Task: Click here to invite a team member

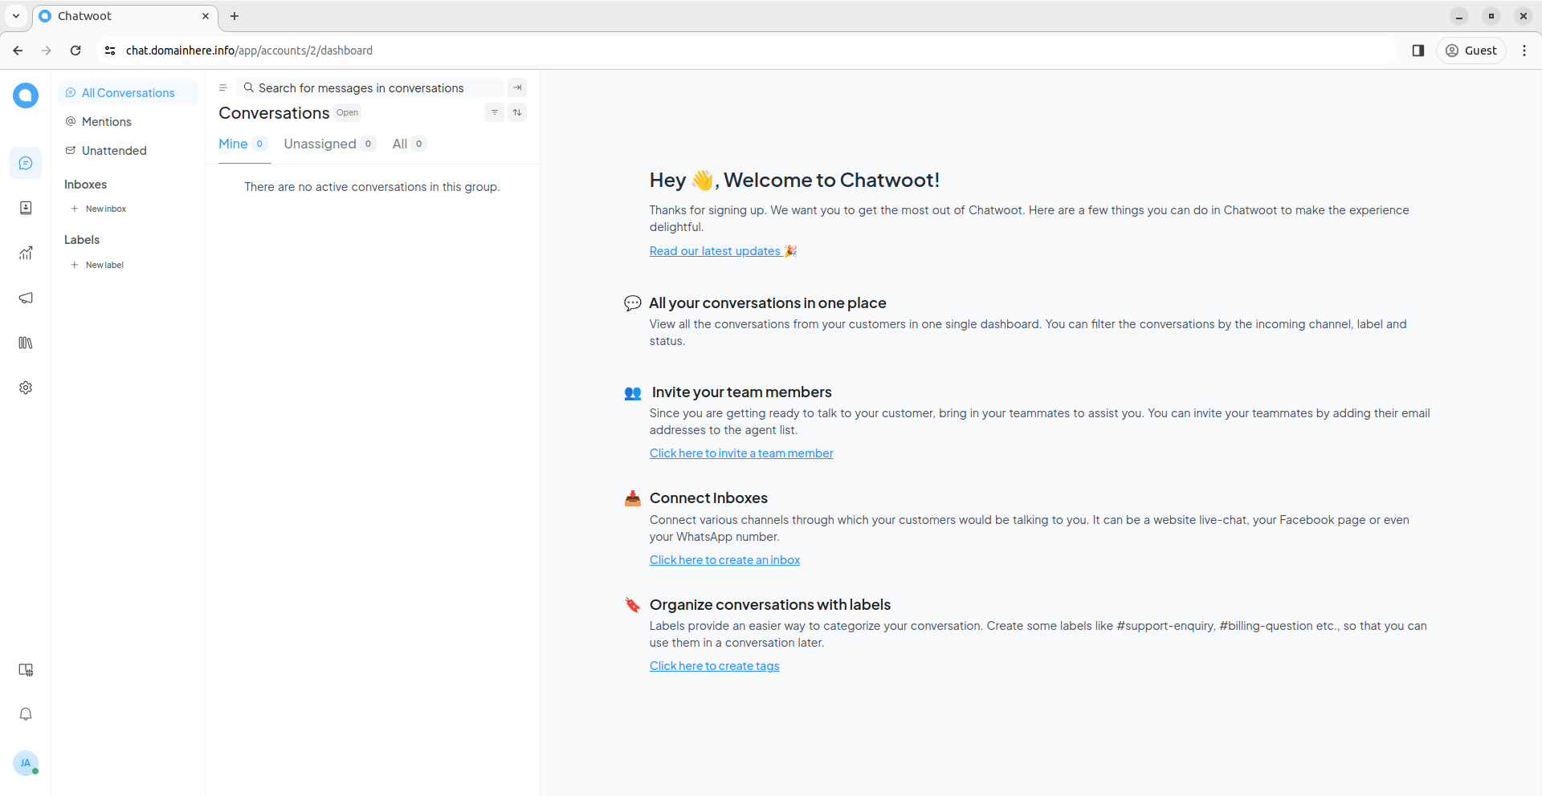Action: pos(741,453)
